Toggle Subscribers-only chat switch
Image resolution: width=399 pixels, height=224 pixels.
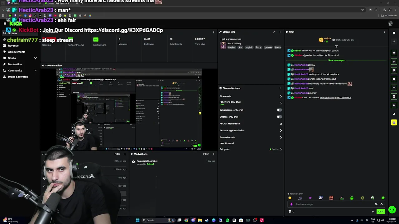tap(279, 110)
